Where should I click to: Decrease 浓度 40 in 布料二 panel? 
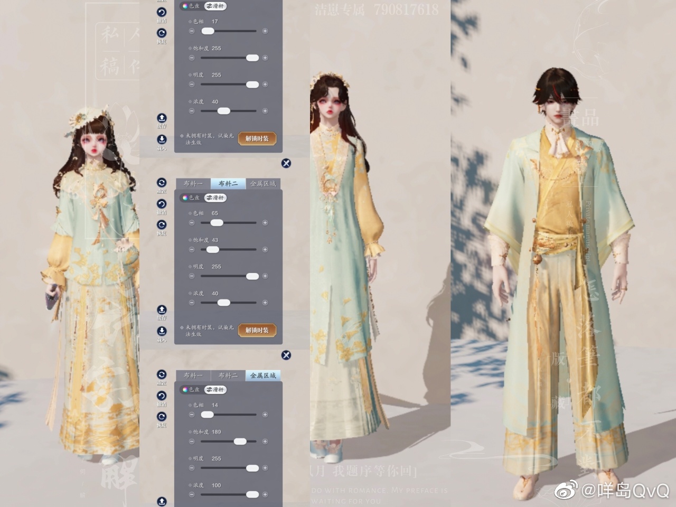point(192,303)
